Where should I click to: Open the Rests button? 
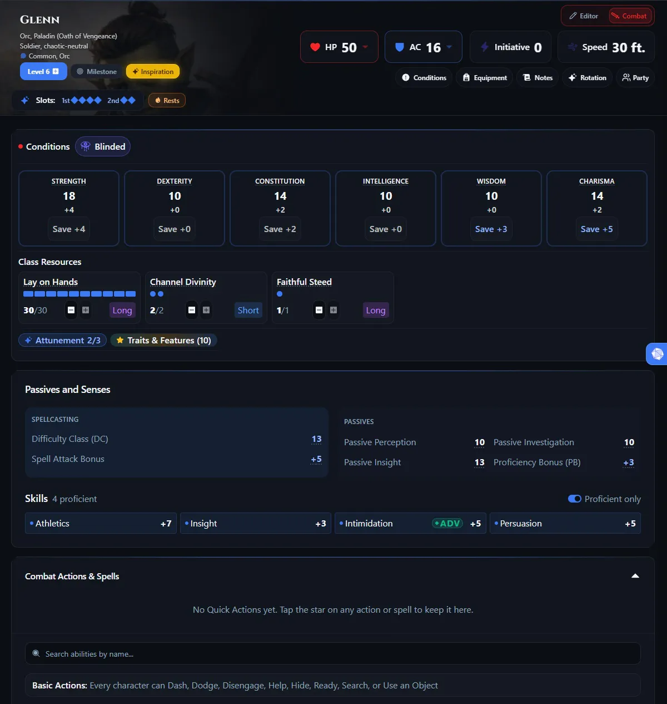click(167, 101)
